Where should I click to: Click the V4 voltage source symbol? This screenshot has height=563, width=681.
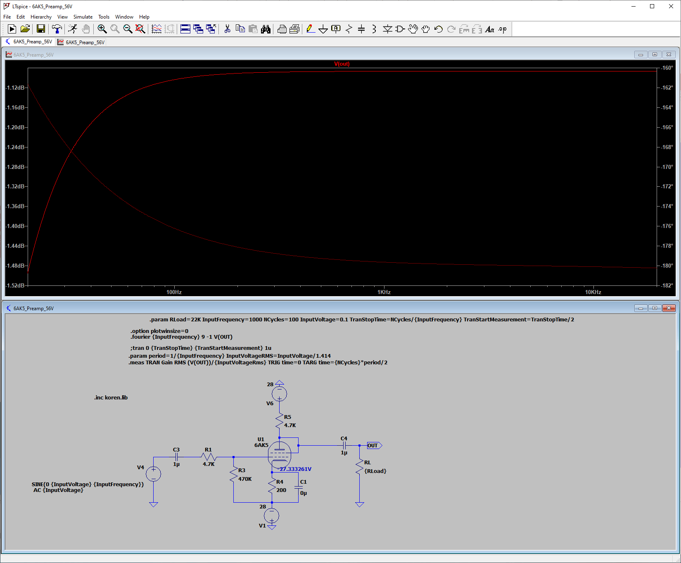(x=153, y=474)
